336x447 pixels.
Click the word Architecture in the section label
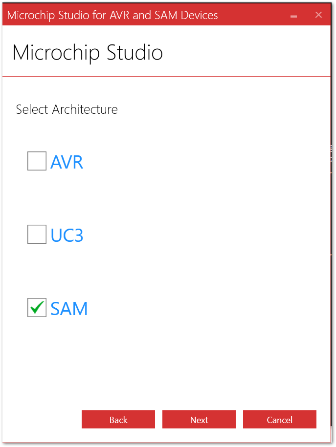point(85,109)
